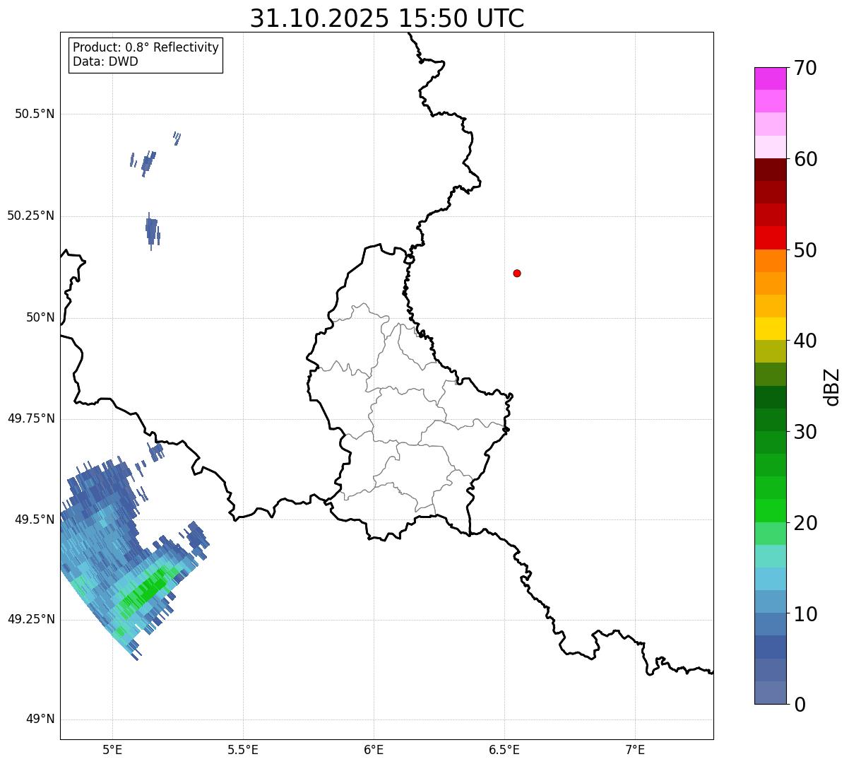
Task: Click the 7°E longitude label
Action: point(635,750)
